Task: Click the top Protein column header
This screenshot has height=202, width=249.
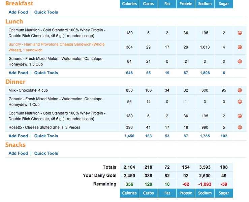Action: pyautogui.click(x=186, y=4)
